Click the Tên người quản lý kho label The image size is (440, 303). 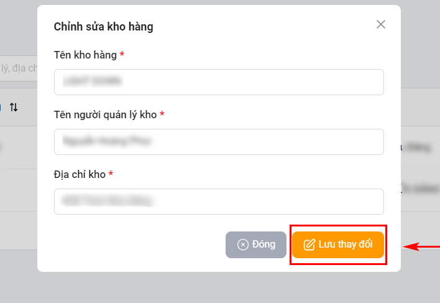(x=105, y=115)
